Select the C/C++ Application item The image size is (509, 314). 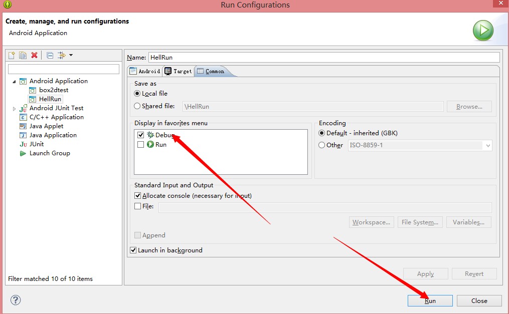tap(56, 117)
